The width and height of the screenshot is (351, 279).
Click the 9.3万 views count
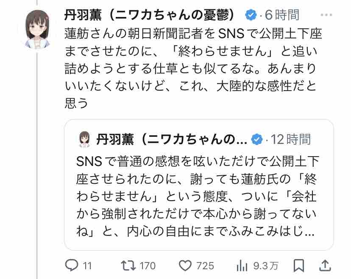coord(266,266)
